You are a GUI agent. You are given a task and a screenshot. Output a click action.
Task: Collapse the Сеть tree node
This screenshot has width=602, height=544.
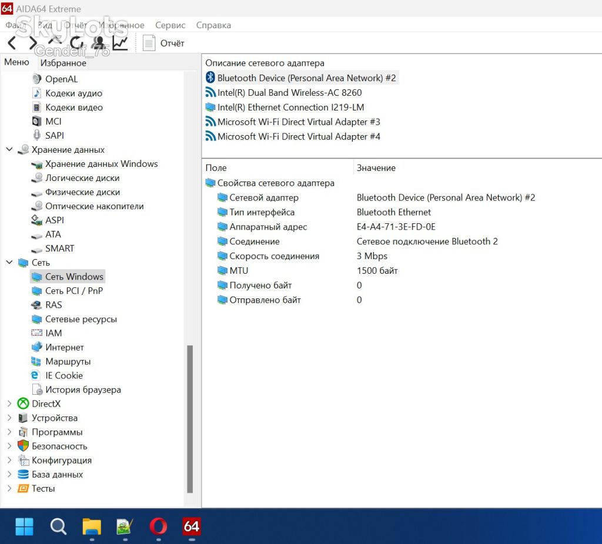[9, 262]
